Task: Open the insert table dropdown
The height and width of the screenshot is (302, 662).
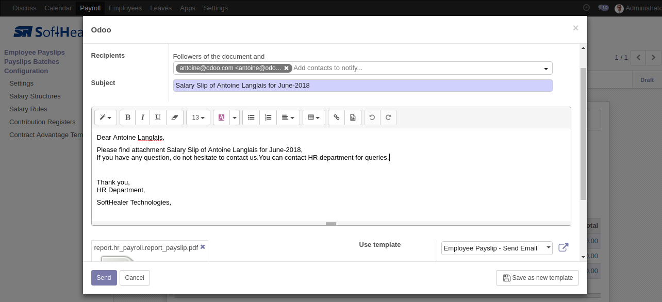Action: tap(314, 118)
